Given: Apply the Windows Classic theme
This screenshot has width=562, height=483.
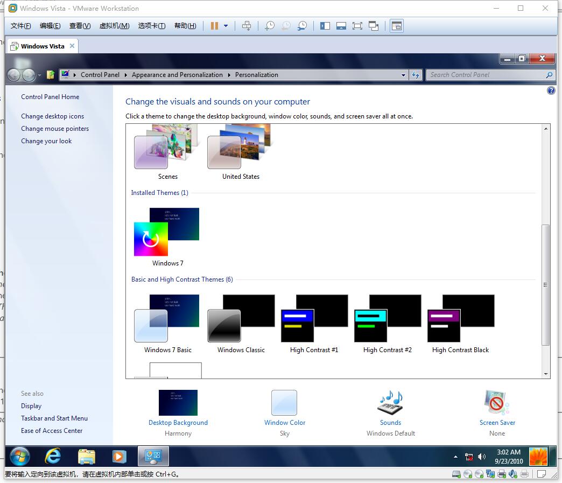Looking at the screenshot, I should 241,324.
